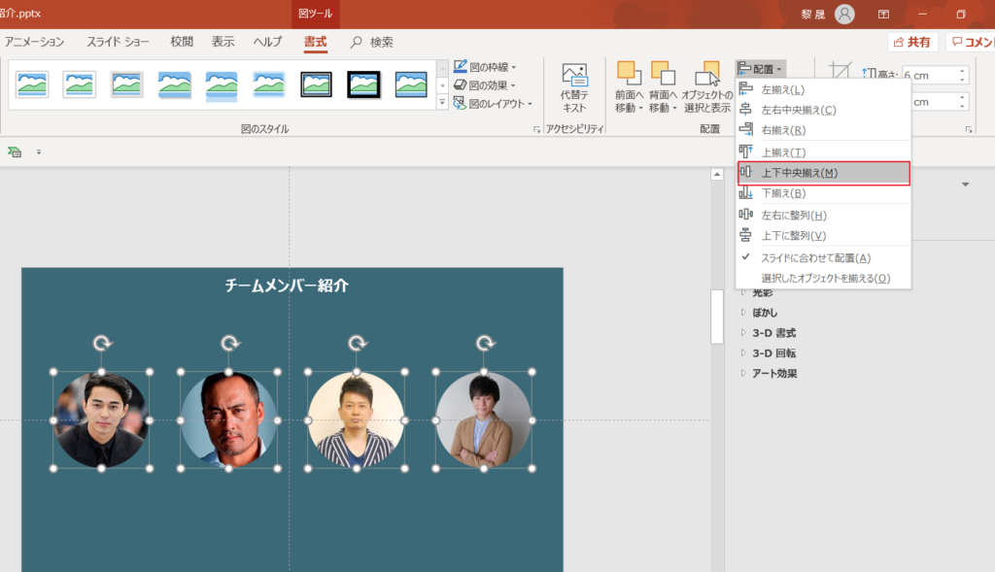Expand the picture styles gallery more arrow
This screenshot has width=995, height=572.
pos(442,102)
